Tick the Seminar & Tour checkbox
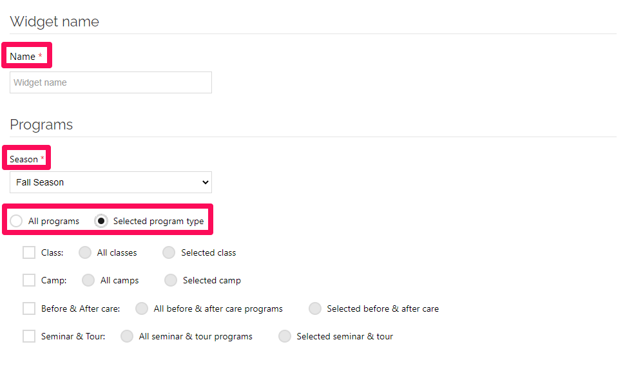 pos(29,336)
